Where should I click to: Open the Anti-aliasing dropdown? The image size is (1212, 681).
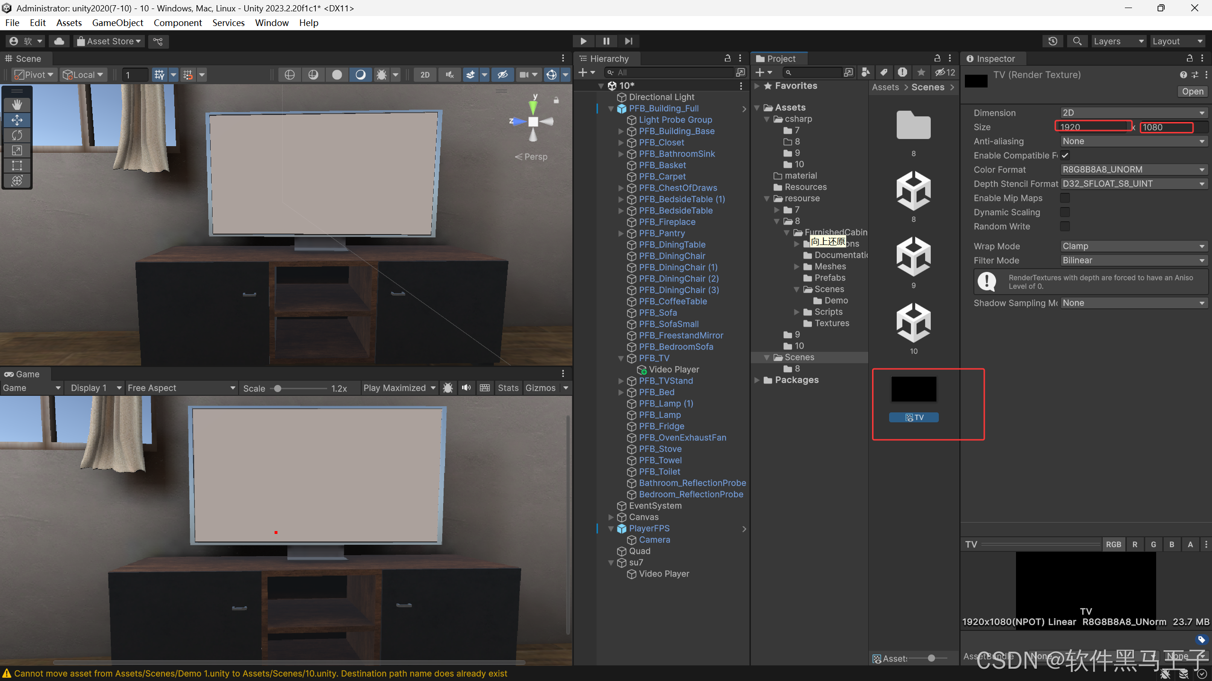click(x=1133, y=141)
